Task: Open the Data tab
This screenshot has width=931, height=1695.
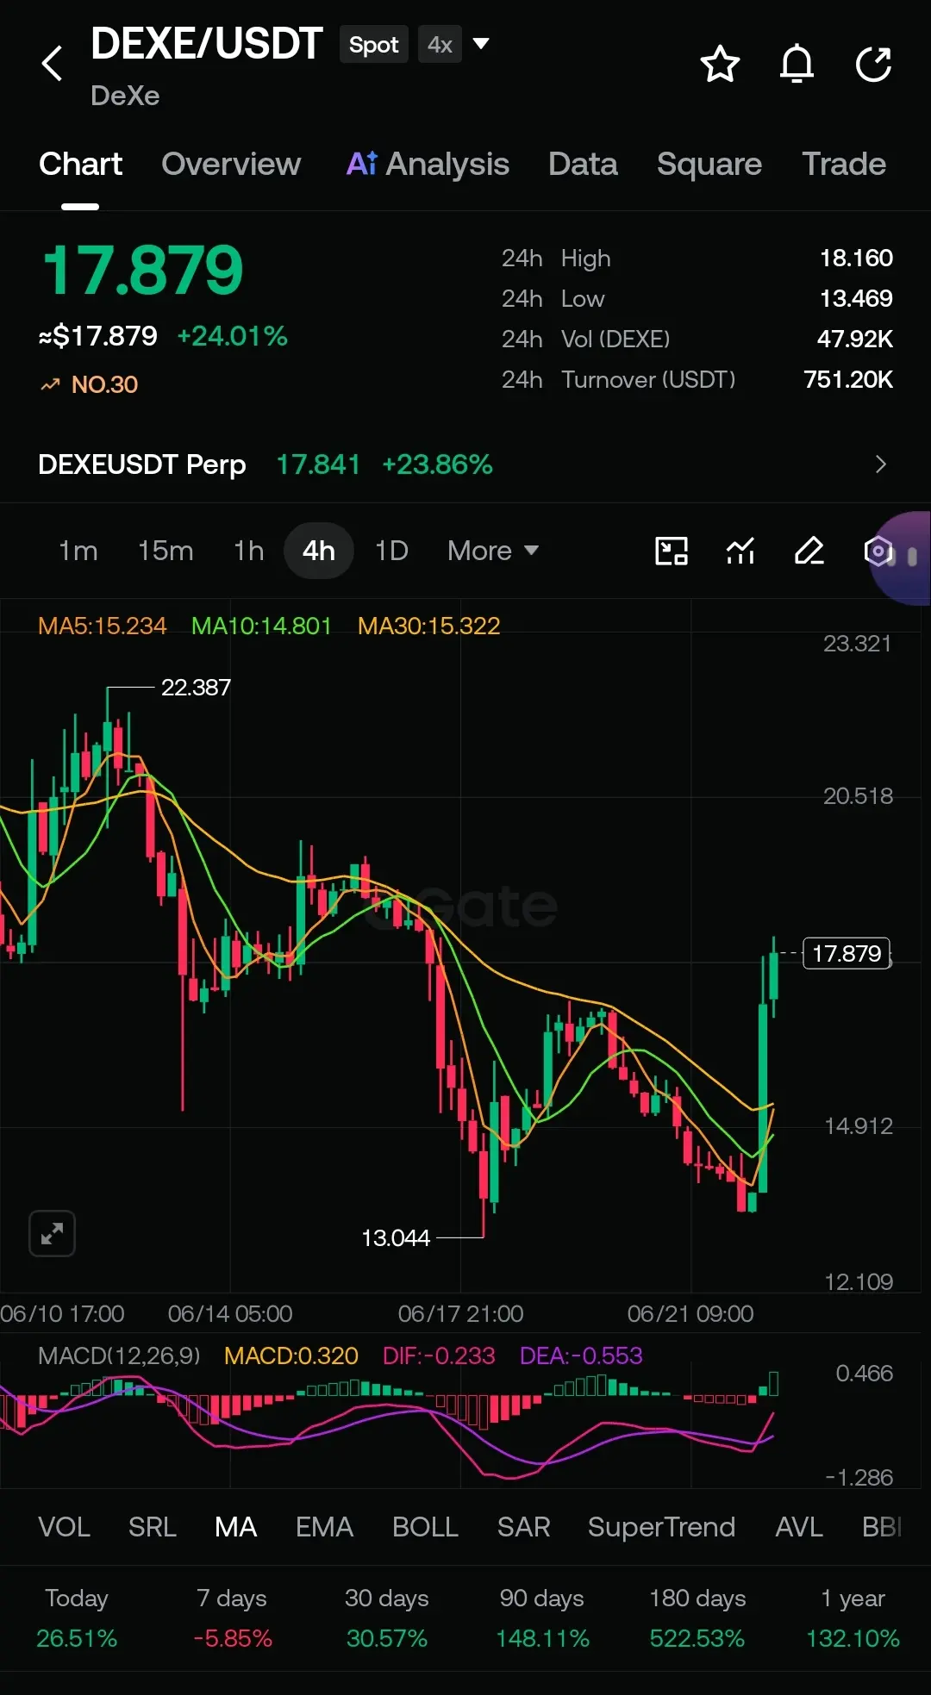Action: click(583, 164)
